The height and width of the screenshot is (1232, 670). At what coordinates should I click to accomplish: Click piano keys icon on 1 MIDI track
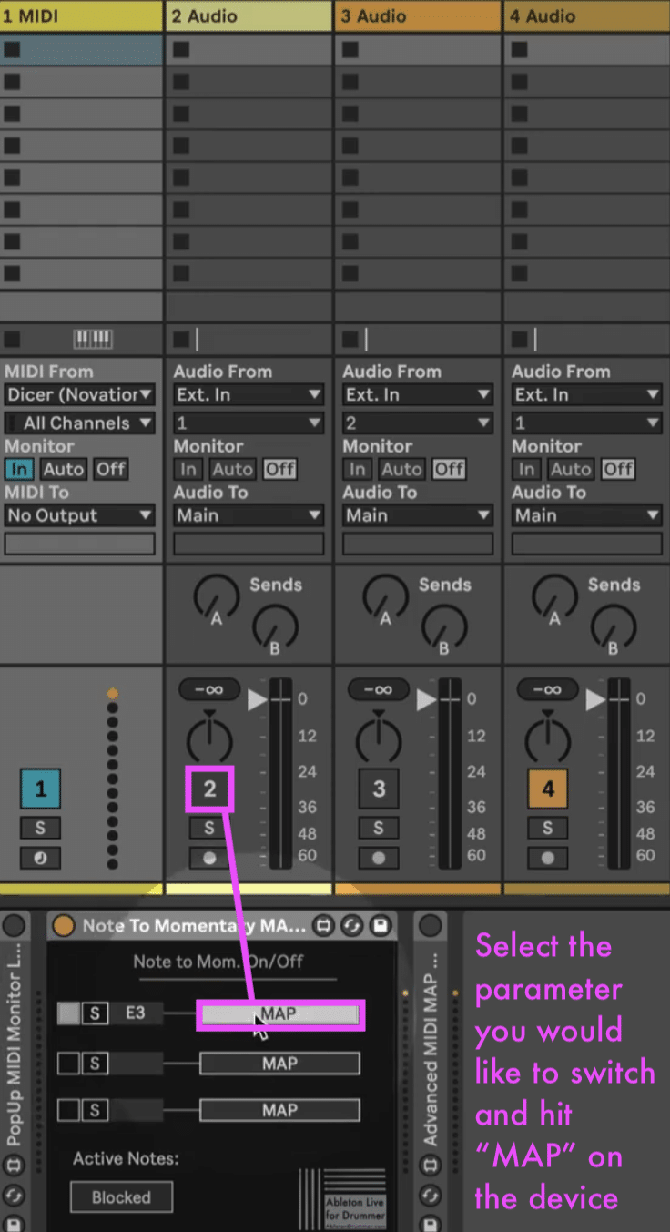pos(93,340)
